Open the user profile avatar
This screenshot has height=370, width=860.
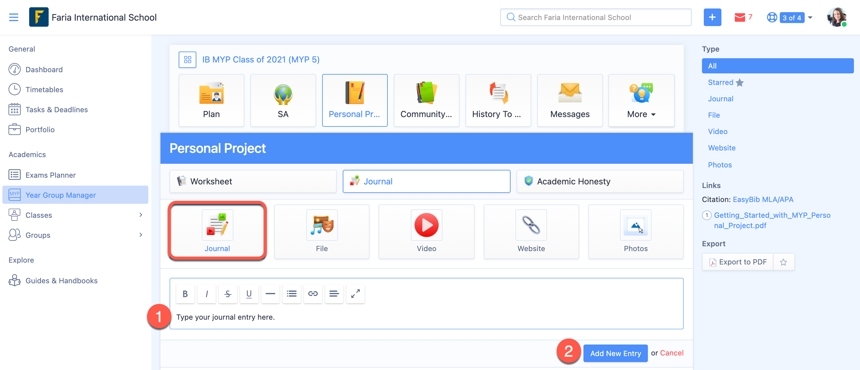pos(837,17)
